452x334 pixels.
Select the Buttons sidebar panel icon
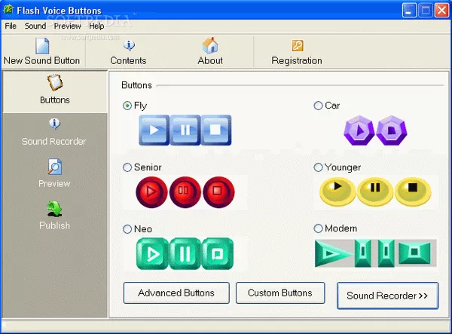(55, 82)
